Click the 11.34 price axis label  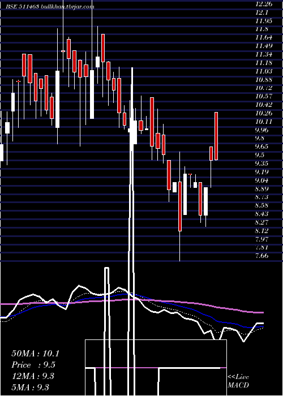point(264,54)
